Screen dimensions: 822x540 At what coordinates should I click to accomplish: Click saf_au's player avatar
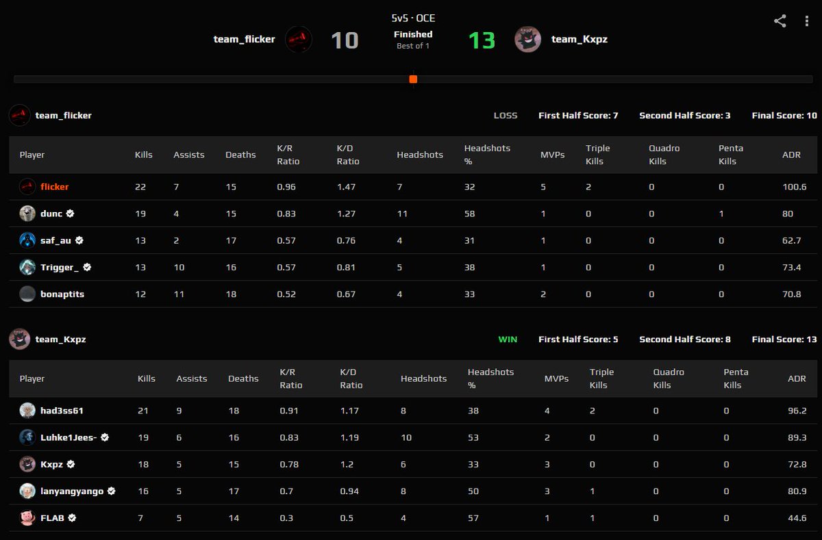[x=27, y=240]
